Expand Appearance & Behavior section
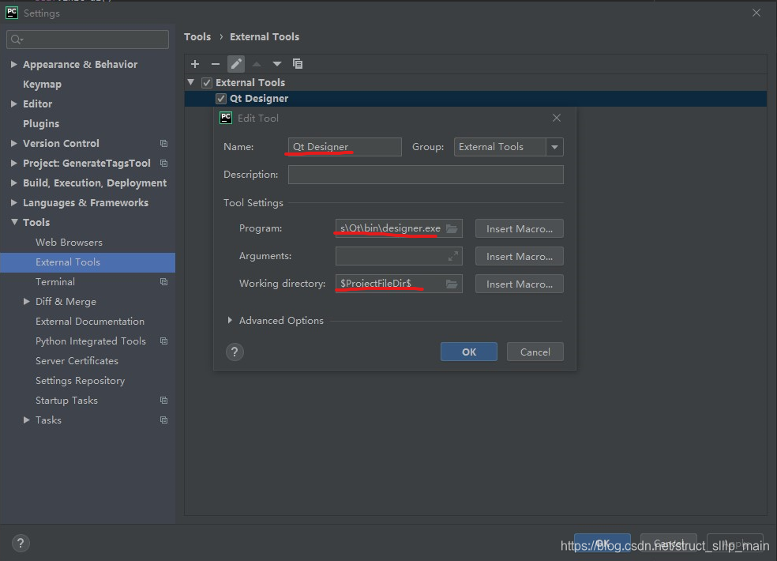The image size is (777, 561). [14, 65]
